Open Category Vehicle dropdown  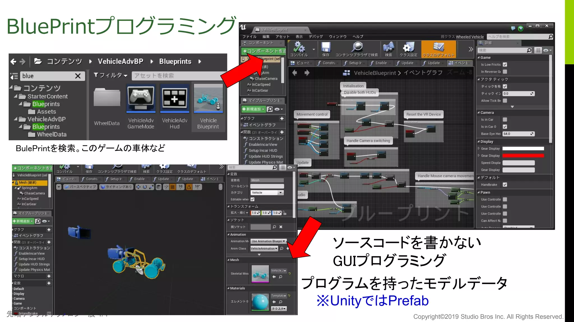pyautogui.click(x=267, y=193)
